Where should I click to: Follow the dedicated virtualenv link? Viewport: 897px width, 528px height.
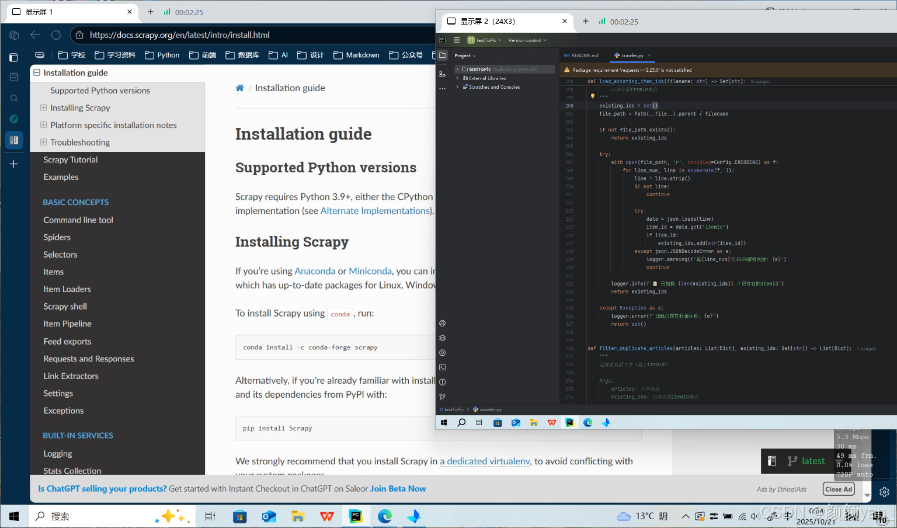(485, 461)
